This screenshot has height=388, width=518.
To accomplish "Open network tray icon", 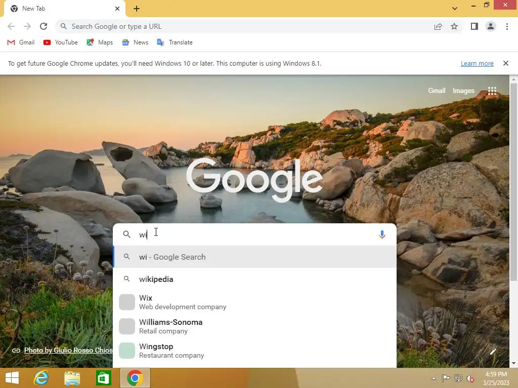I will pos(458,378).
